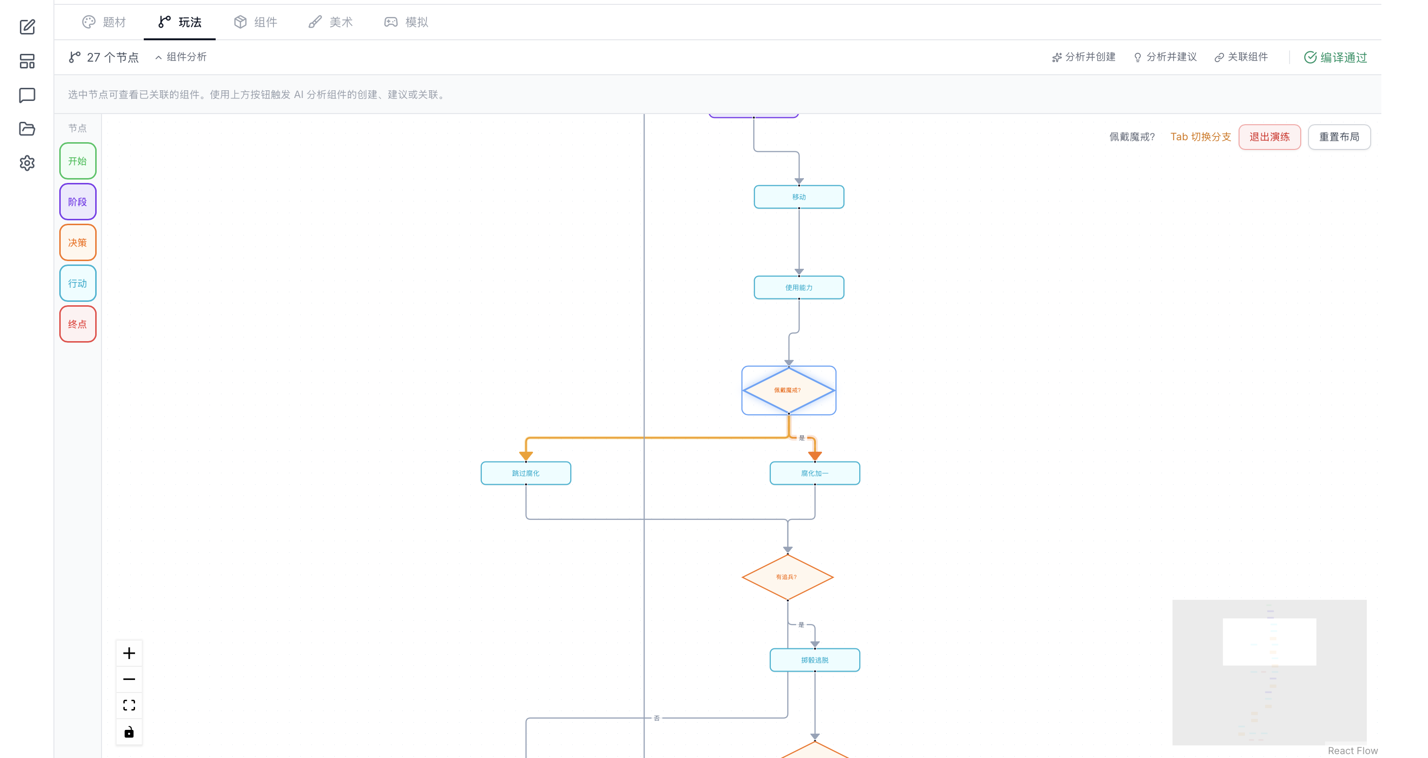This screenshot has width=1428, height=758.
Task: Expand the 组件分析 section
Action: [181, 57]
